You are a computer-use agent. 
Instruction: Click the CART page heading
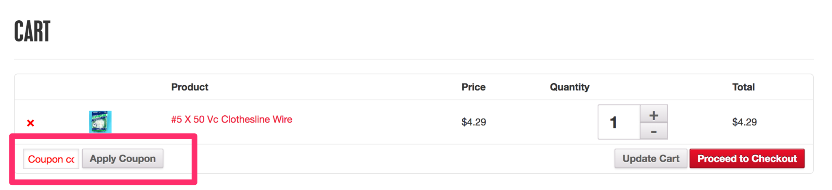(32, 31)
